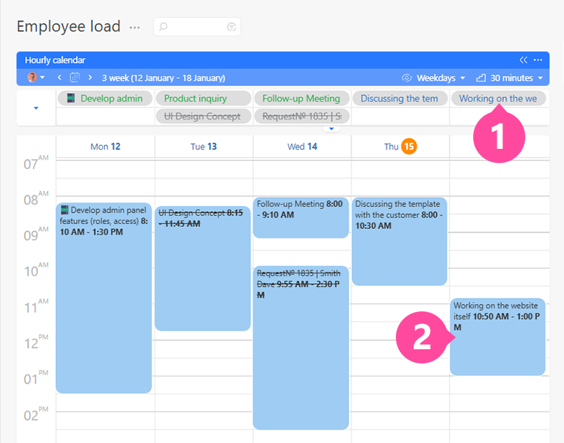Screen dimensions: 564x443
Task: Select the Thu 15 day header
Action: [400, 147]
